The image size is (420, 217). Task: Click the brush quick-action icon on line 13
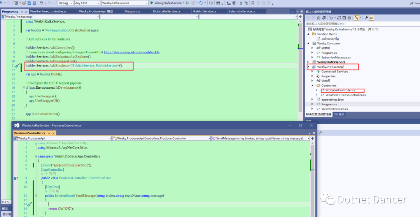(30, 205)
